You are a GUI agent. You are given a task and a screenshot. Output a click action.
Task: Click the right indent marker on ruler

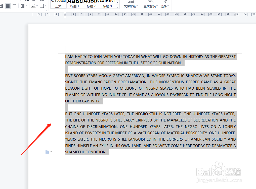tap(235, 15)
